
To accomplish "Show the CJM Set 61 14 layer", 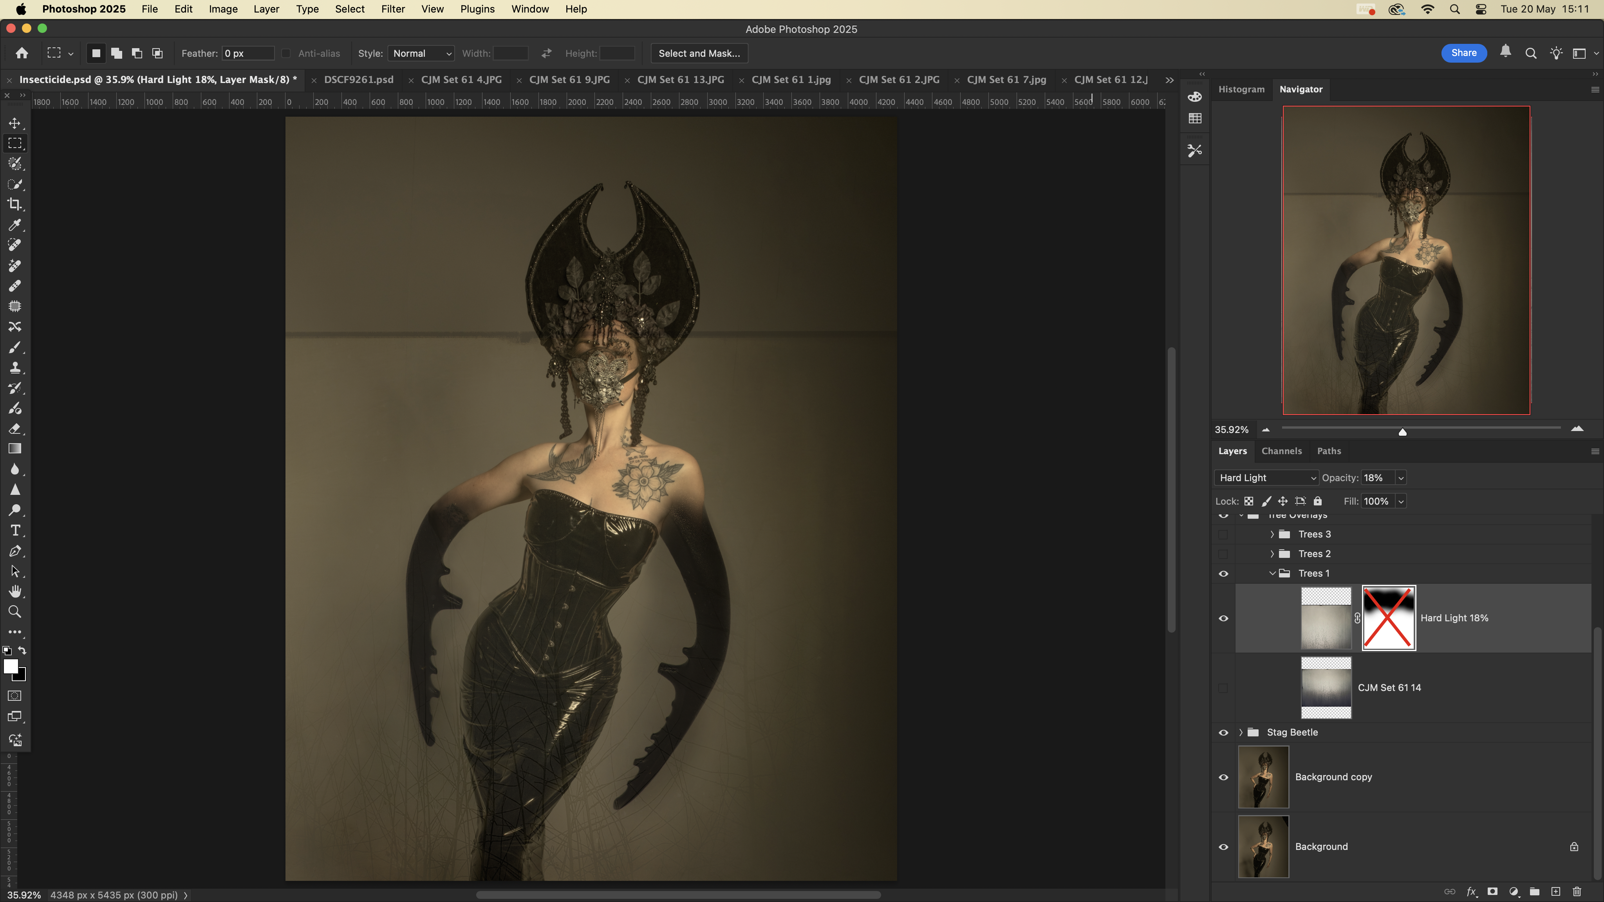I will [1223, 688].
